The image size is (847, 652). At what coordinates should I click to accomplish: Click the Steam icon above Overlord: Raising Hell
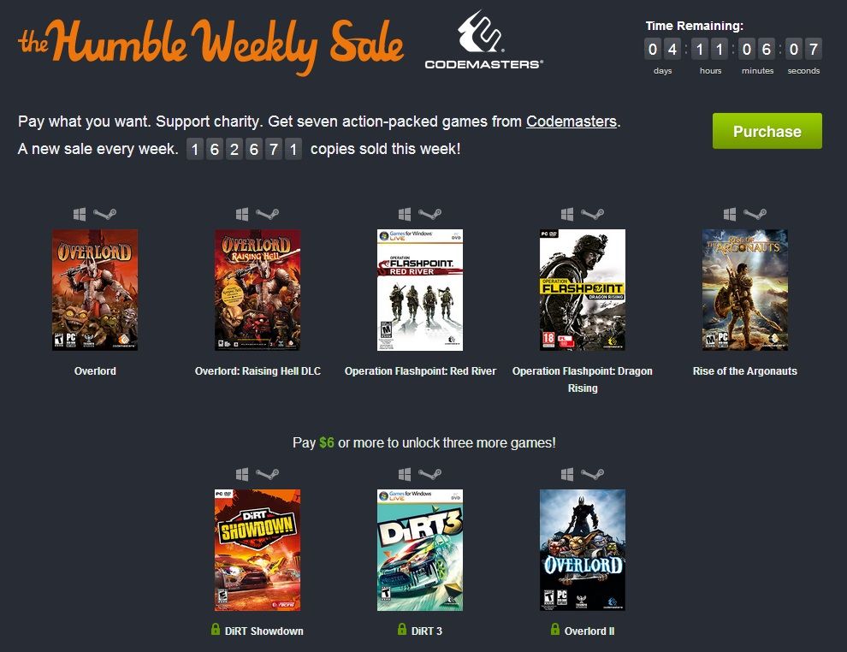pyautogui.click(x=268, y=214)
